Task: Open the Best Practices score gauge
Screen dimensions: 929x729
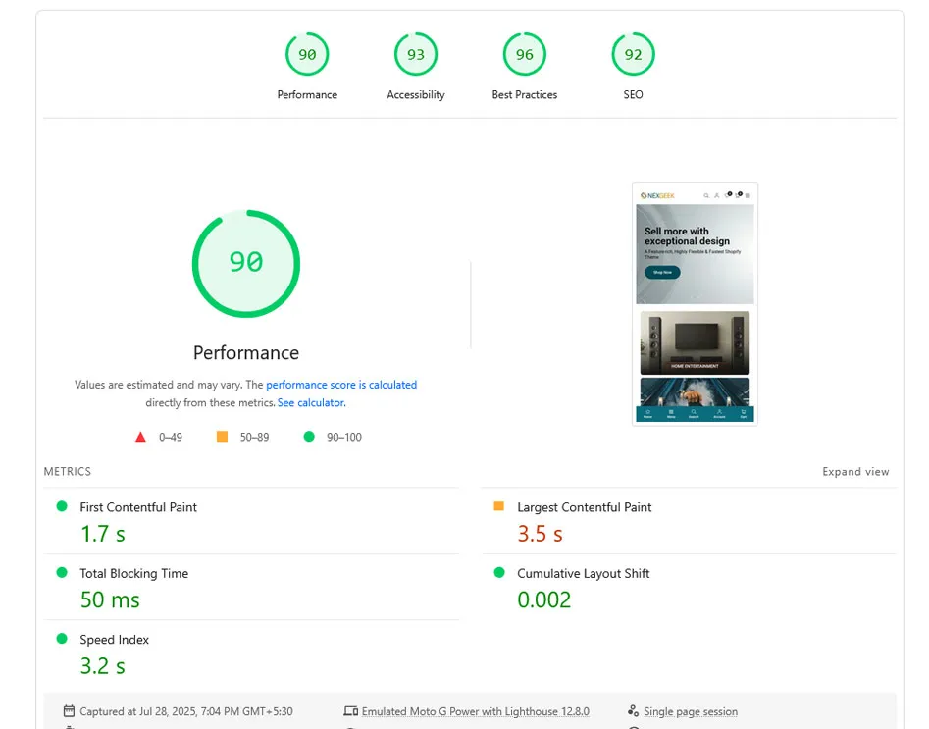Action: click(525, 55)
